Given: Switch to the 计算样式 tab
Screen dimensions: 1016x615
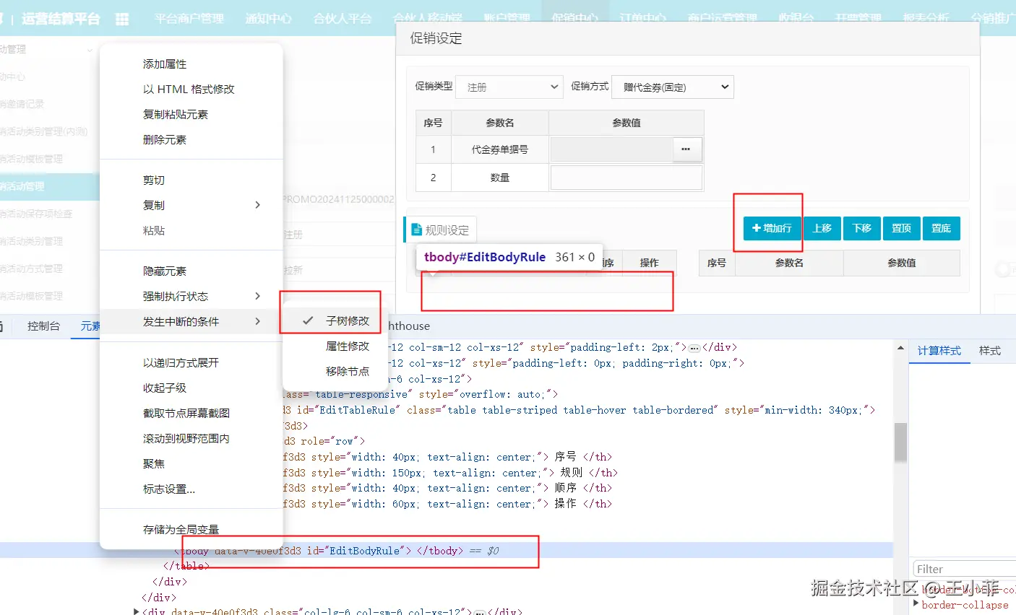Looking at the screenshot, I should pos(939,350).
